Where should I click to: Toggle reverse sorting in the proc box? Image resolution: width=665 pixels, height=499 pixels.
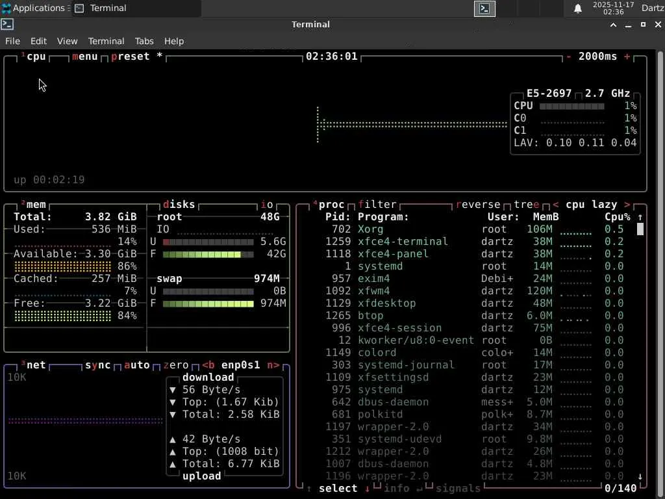coord(478,205)
